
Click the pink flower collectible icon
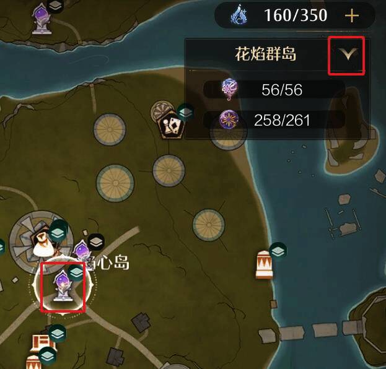229,90
